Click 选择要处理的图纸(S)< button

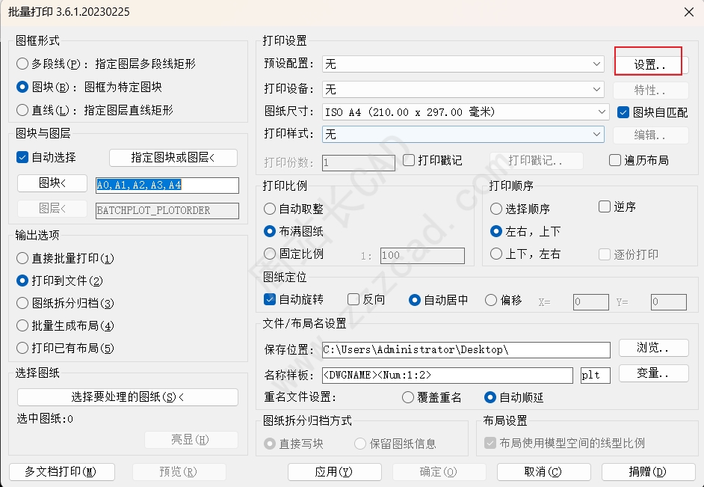tap(128, 397)
